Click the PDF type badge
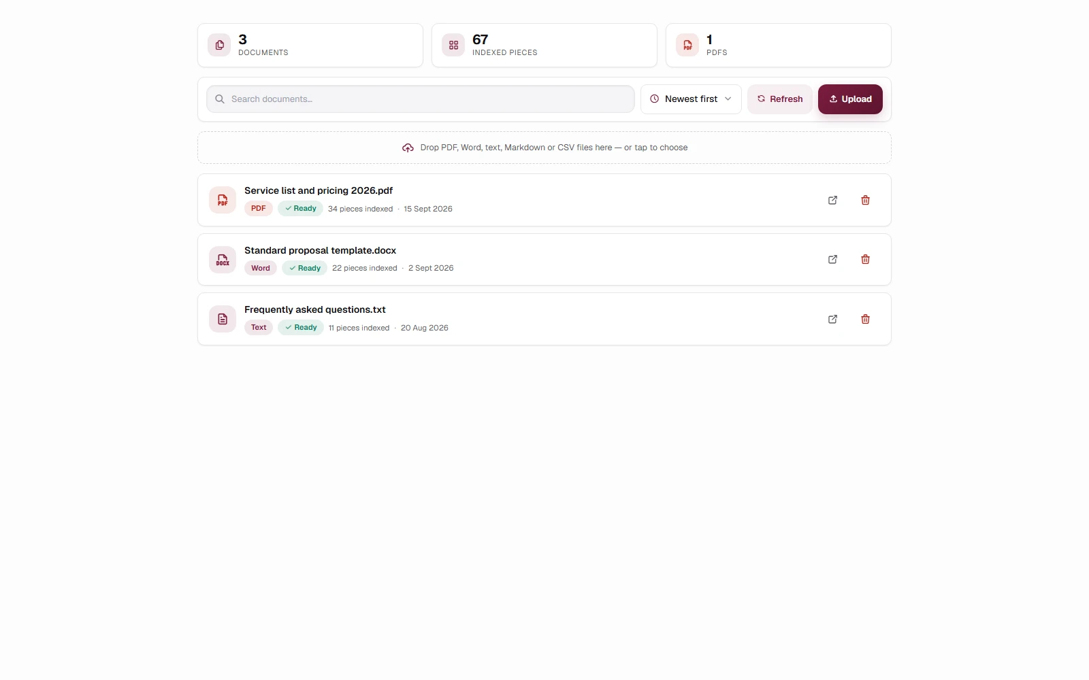This screenshot has width=1089, height=680. pos(259,209)
